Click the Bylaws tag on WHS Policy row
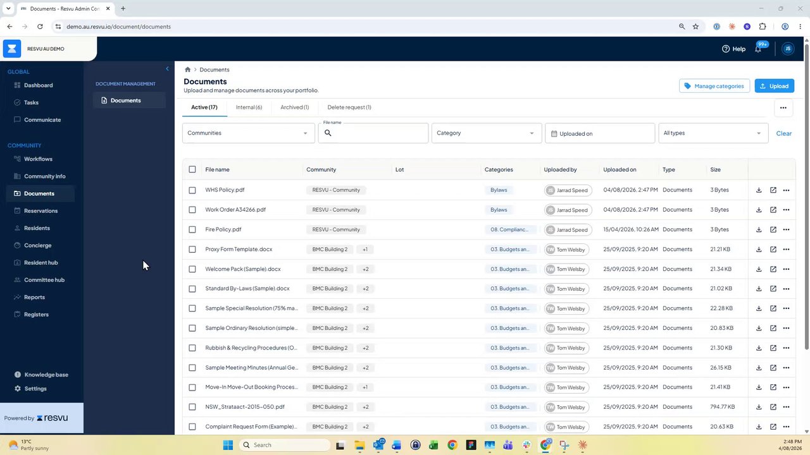Image resolution: width=810 pixels, height=455 pixels. pos(499,190)
